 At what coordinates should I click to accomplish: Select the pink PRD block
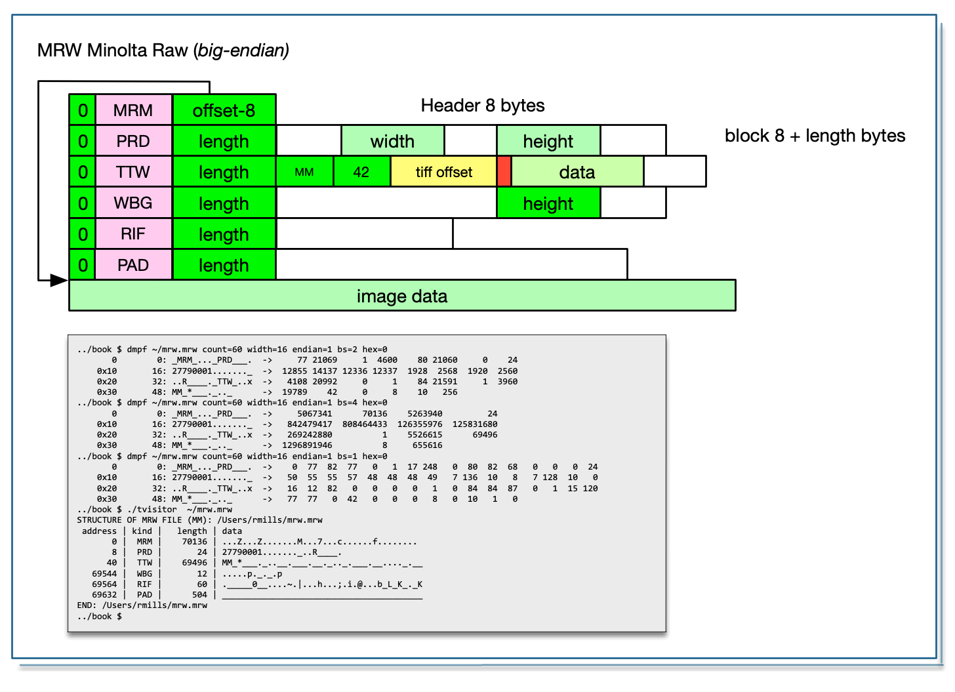(133, 141)
